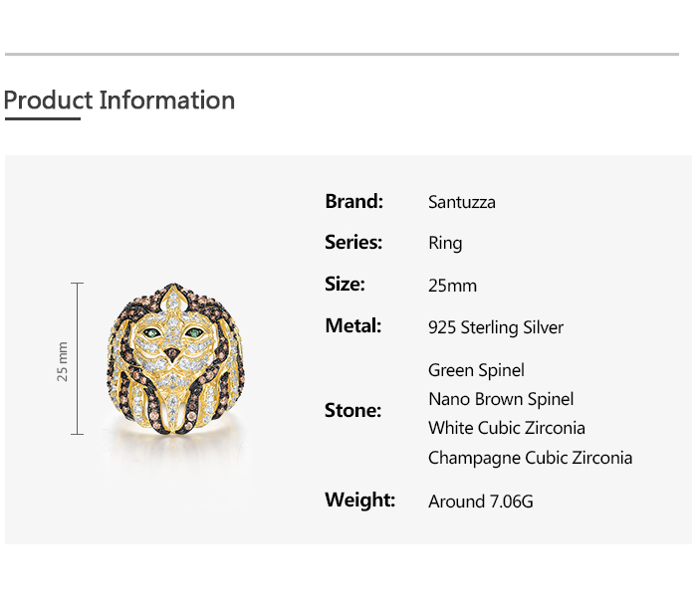
Task: Click the Stone label
Action: coord(352,410)
